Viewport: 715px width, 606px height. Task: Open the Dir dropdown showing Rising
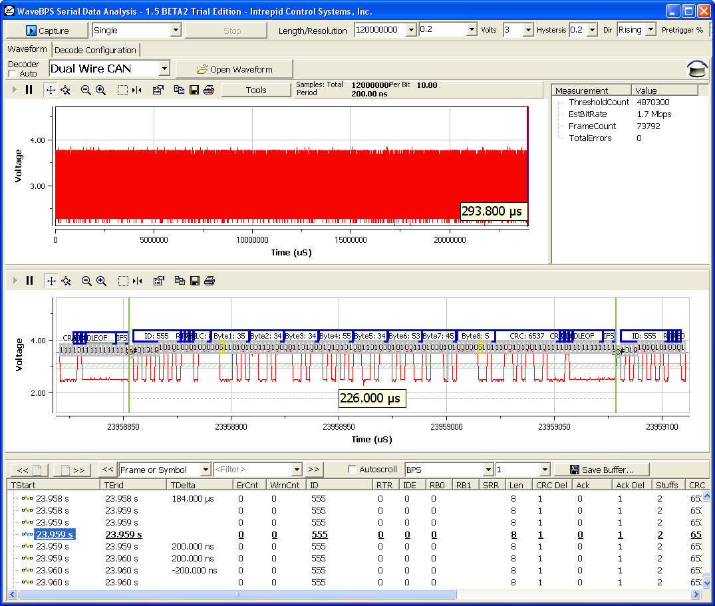point(650,30)
